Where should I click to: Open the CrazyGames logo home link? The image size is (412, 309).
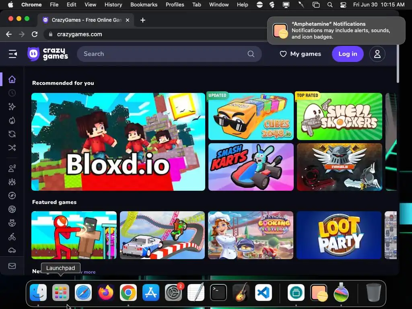coord(47,54)
